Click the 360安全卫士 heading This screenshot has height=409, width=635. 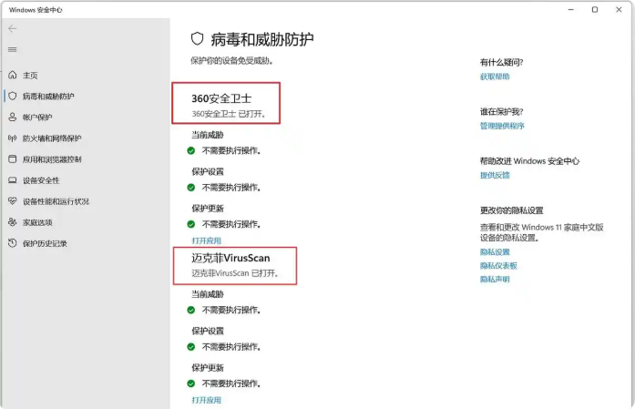[x=221, y=98]
